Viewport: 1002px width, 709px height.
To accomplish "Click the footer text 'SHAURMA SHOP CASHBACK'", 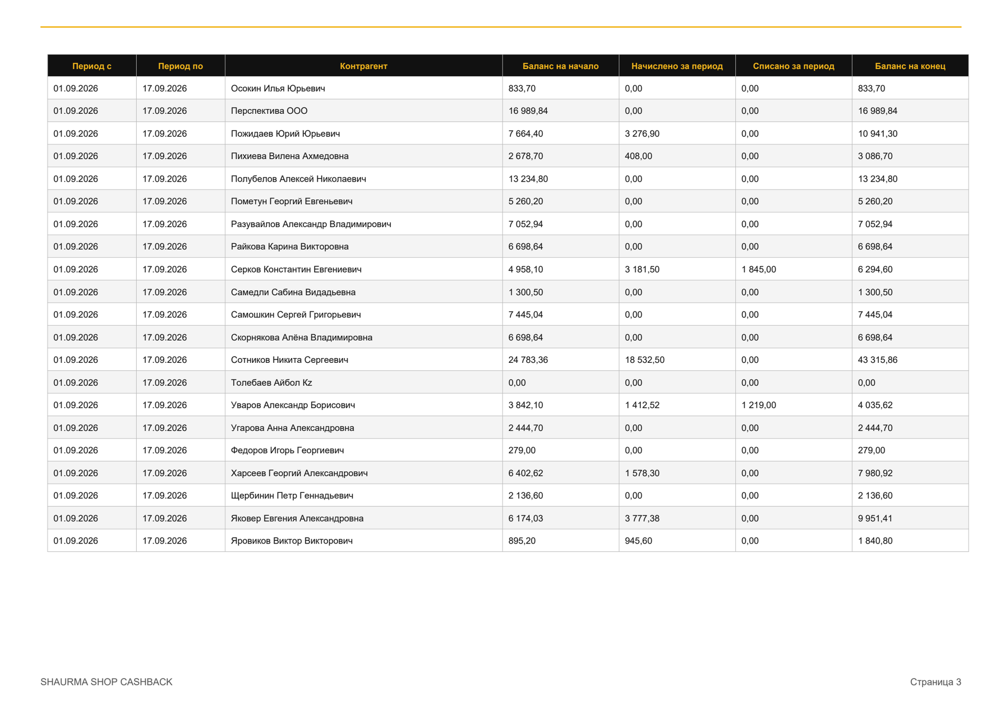I will pyautogui.click(x=106, y=682).
